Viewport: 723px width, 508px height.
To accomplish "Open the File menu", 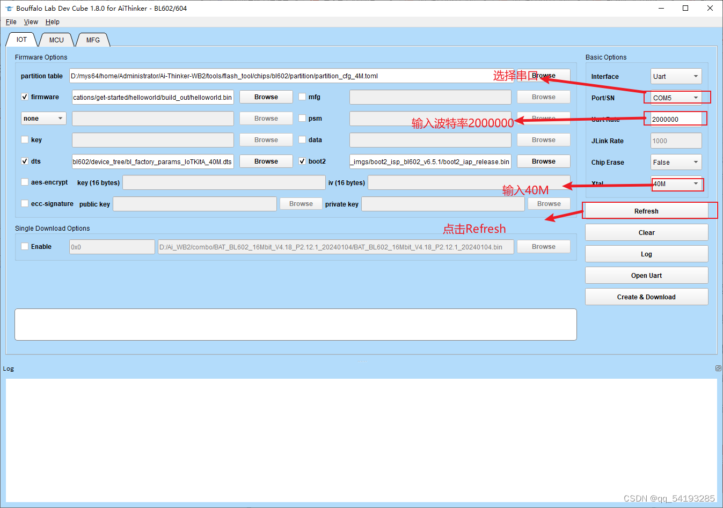I will 11,22.
